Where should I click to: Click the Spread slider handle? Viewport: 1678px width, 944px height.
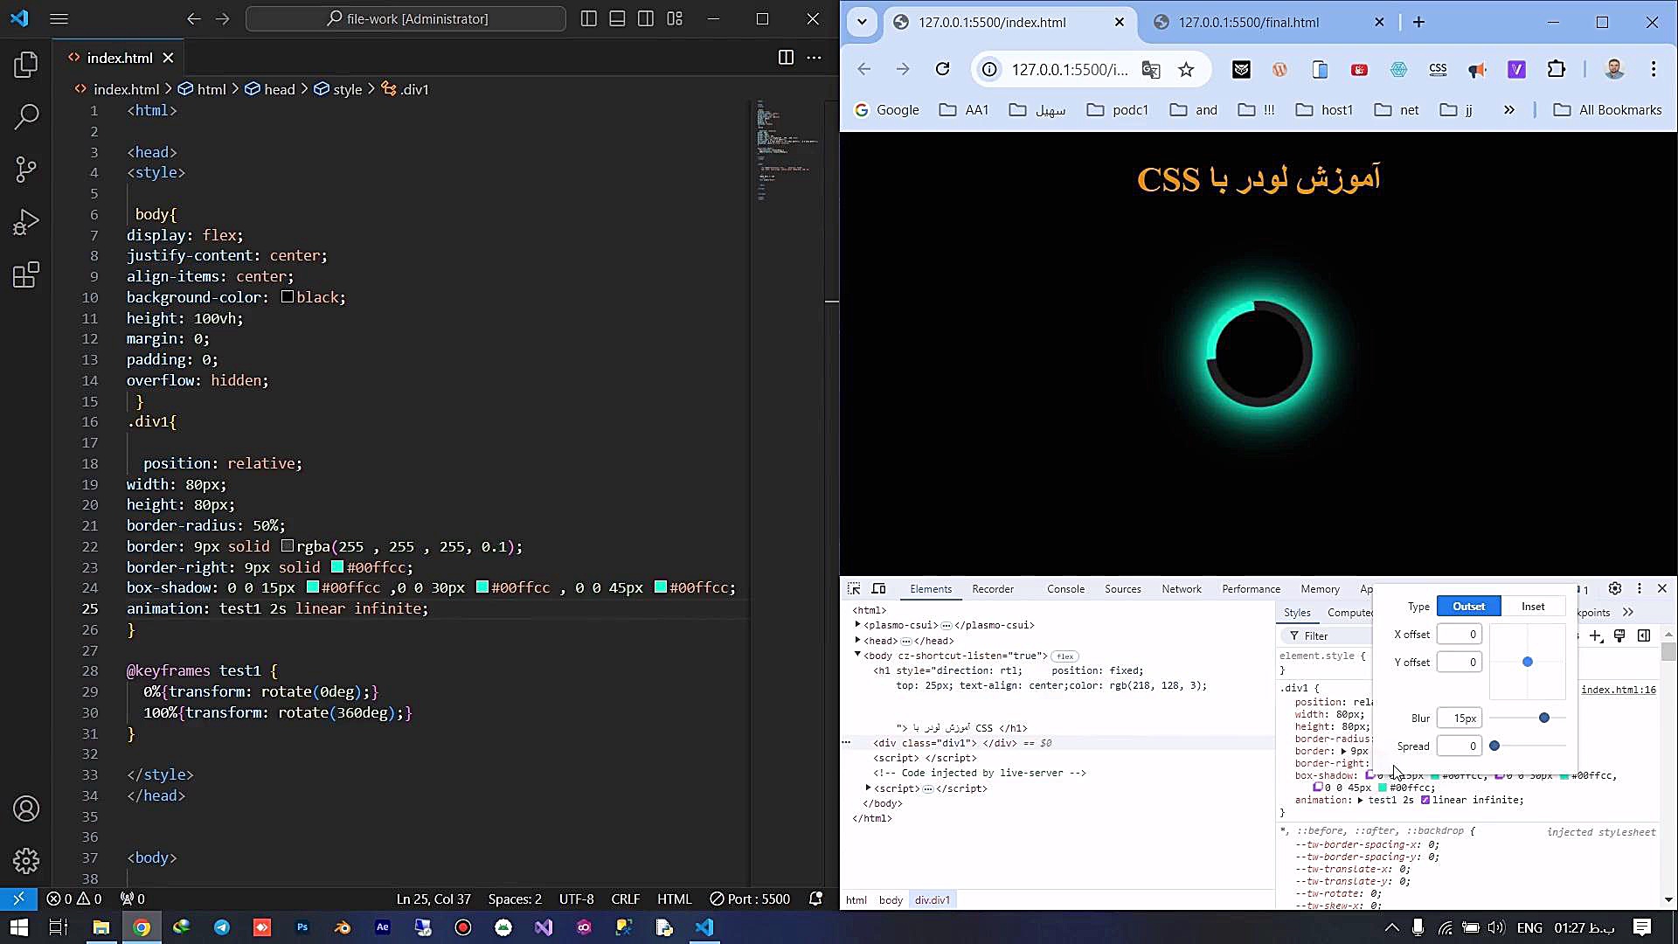[1494, 746]
